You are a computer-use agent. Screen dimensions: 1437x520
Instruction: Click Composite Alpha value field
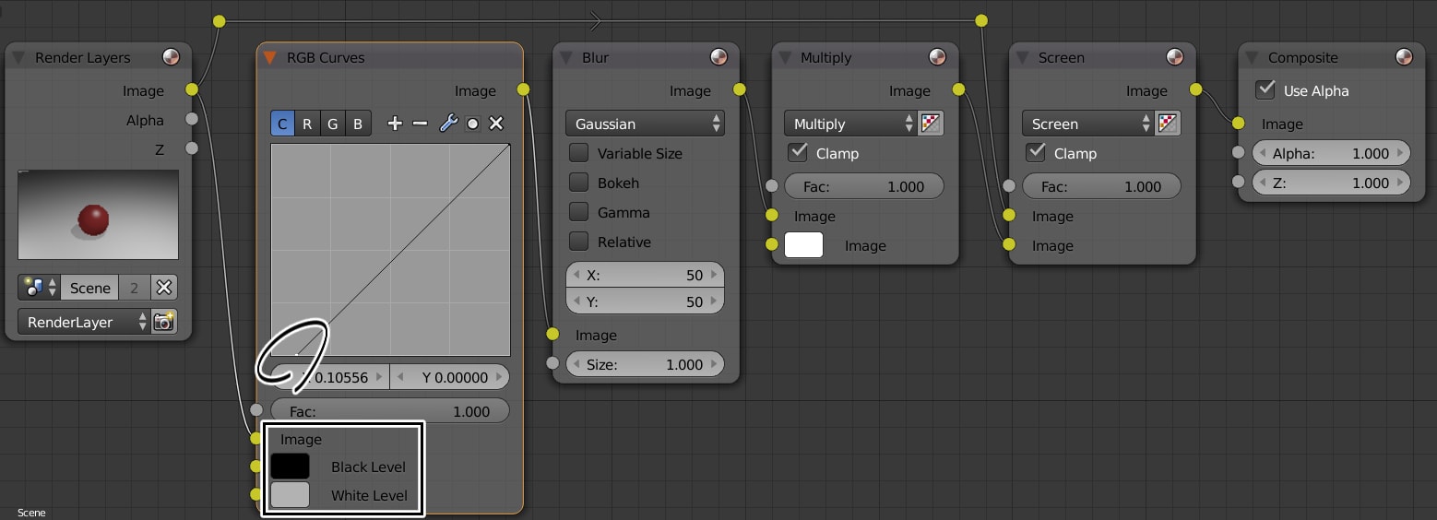tap(1331, 153)
